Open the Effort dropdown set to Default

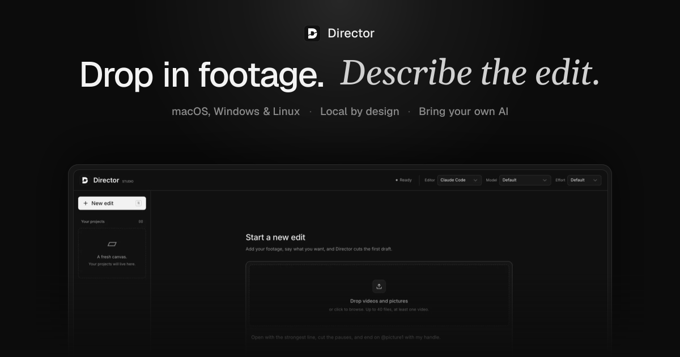[584, 180]
